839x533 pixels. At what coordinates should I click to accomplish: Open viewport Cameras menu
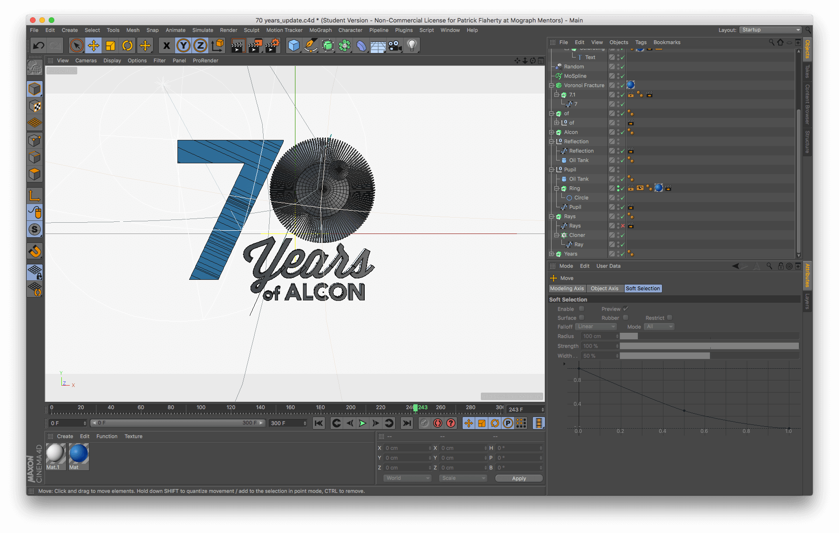click(x=86, y=60)
